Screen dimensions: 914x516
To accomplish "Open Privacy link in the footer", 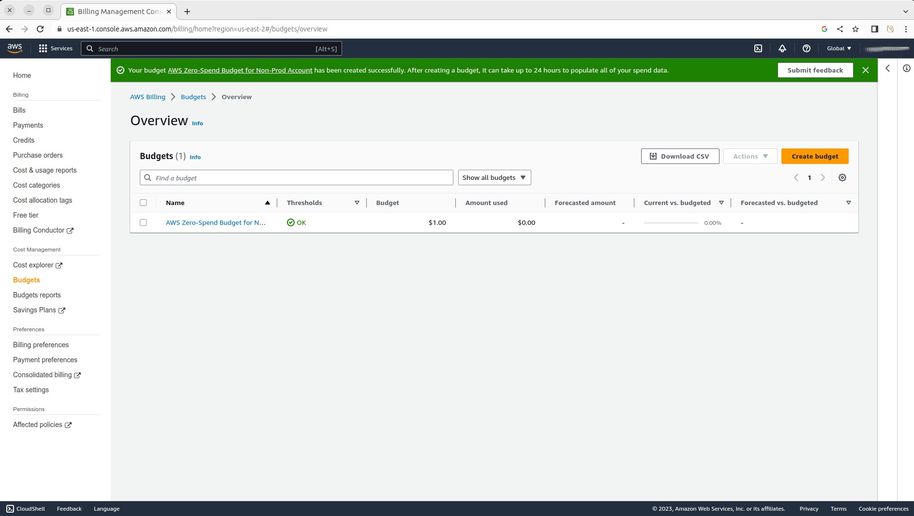I will pos(809,509).
